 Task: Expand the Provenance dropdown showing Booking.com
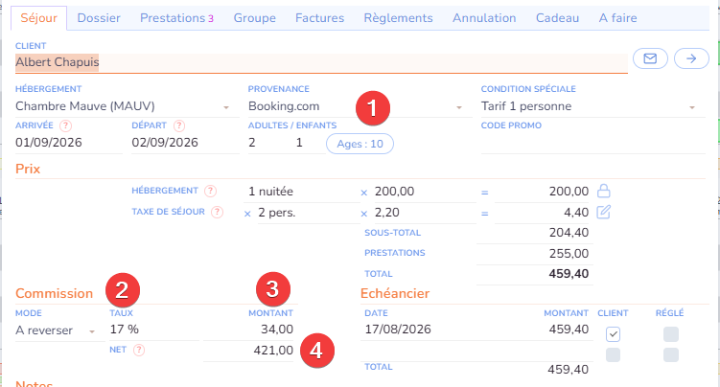click(355, 106)
